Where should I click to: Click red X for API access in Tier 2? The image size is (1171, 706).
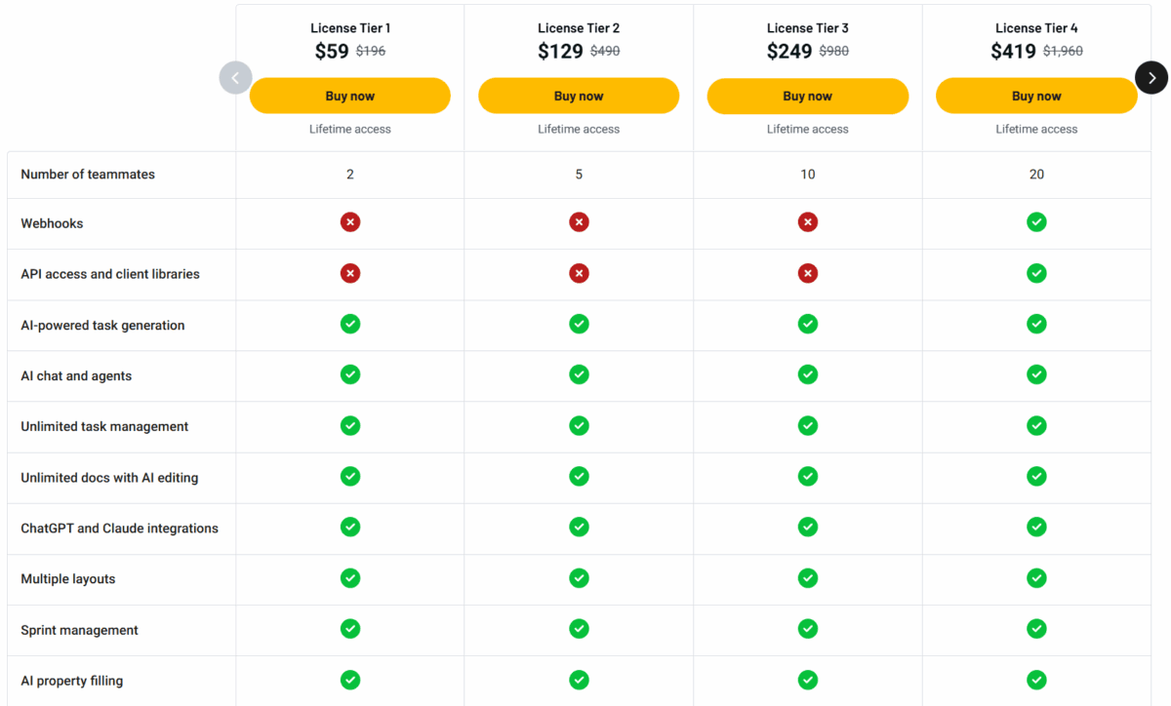[579, 273]
